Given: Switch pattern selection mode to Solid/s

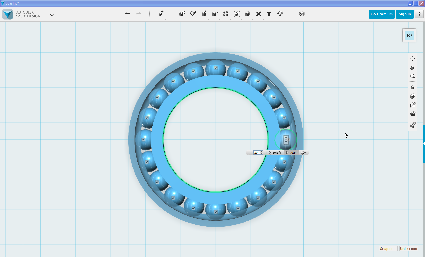Looking at the screenshot, I should pyautogui.click(x=274, y=153).
